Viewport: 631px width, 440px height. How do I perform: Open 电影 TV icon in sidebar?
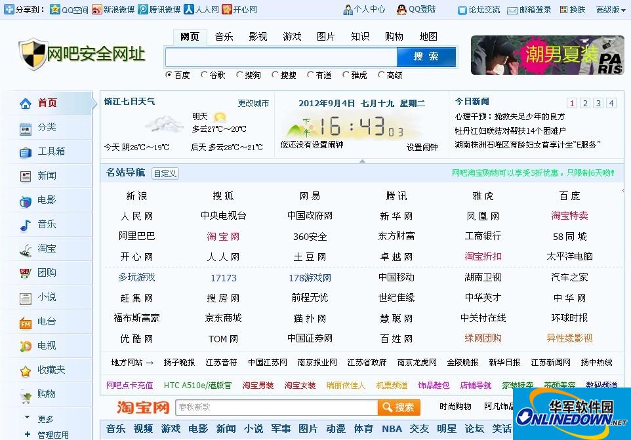pos(26,201)
